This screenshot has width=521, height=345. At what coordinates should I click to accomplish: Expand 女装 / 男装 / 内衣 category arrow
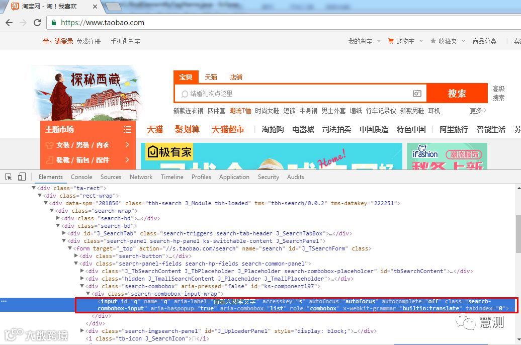pos(127,144)
